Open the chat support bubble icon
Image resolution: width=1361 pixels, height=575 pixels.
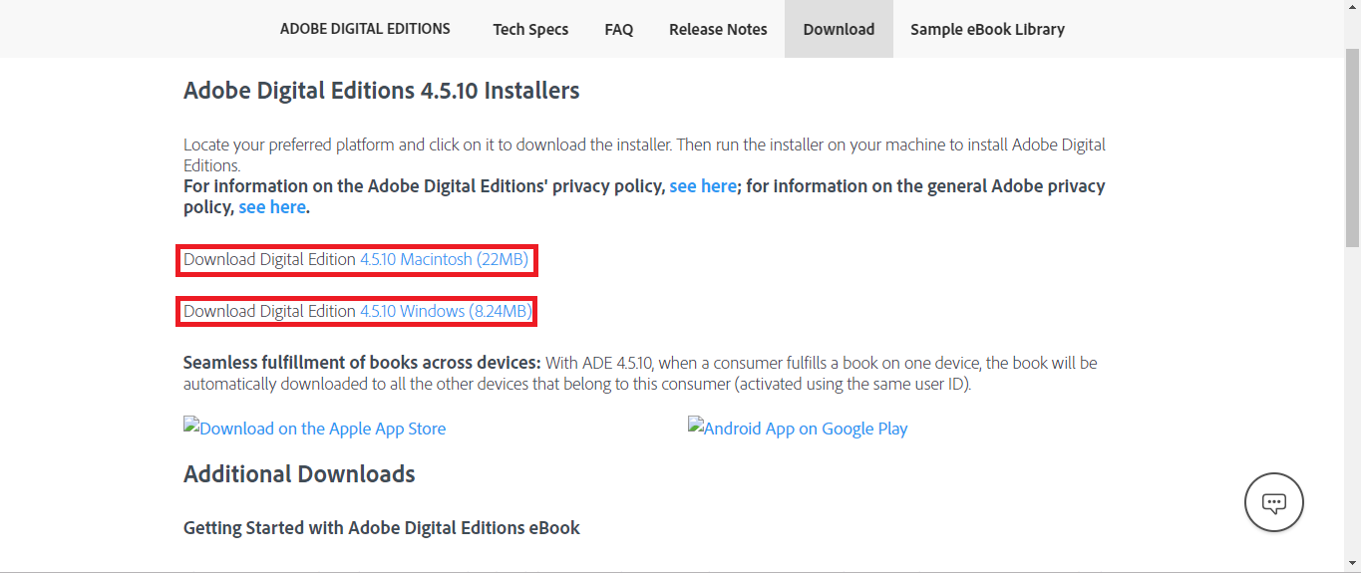[x=1274, y=502]
